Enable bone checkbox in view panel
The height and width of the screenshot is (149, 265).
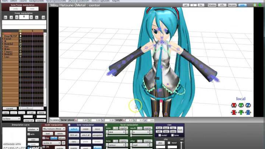tap(172, 135)
